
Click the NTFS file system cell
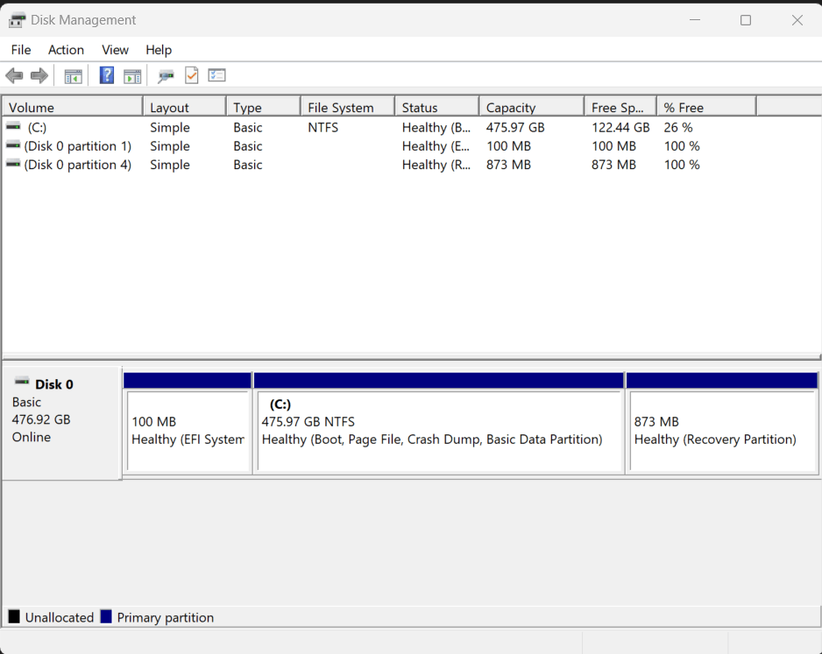click(x=322, y=127)
